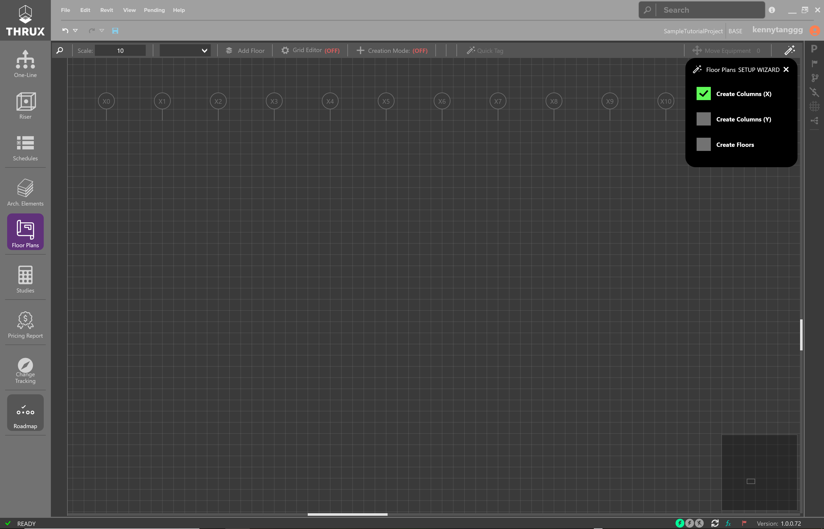The width and height of the screenshot is (824, 529).
Task: Open setup wizard wand icon in toolbar
Action: pos(789,51)
